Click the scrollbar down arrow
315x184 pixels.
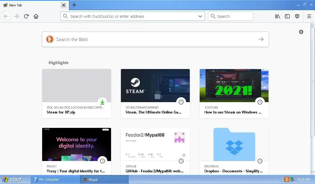click(313, 172)
